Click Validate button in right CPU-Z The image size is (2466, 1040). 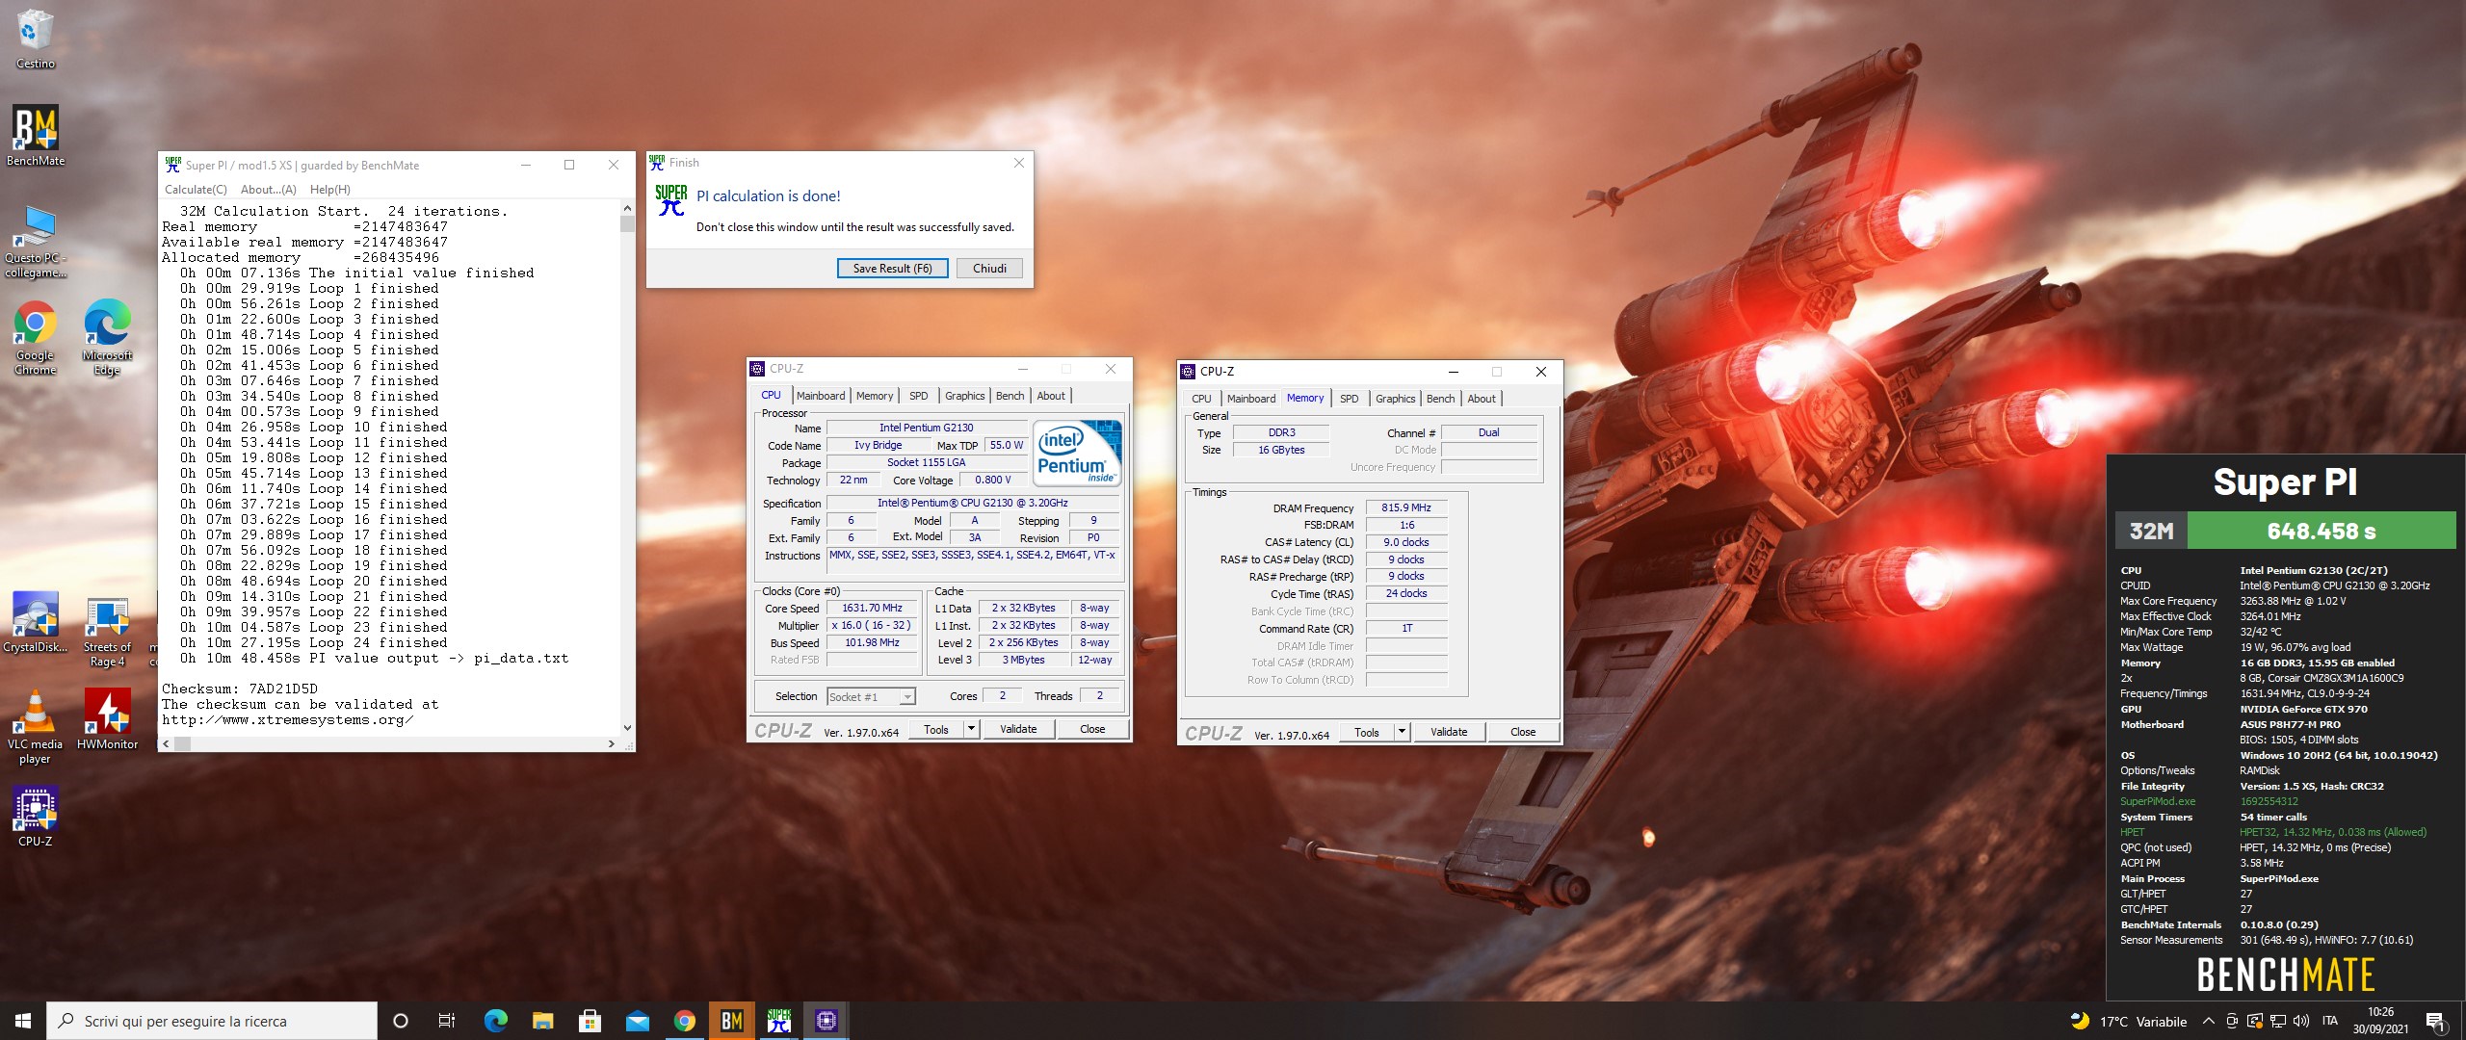pos(1449,732)
